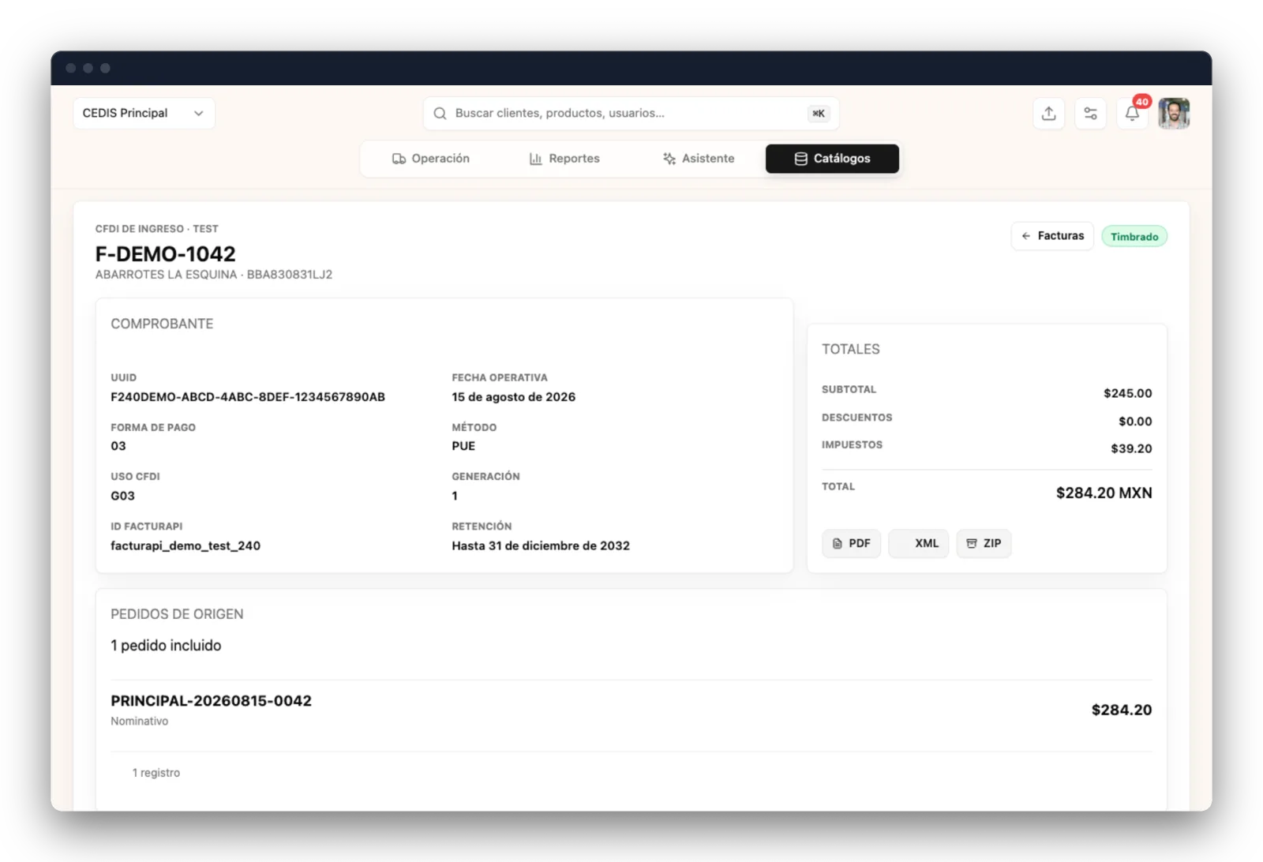The height and width of the screenshot is (862, 1263).
Task: Select the Catálogos tab
Action: pyautogui.click(x=832, y=159)
